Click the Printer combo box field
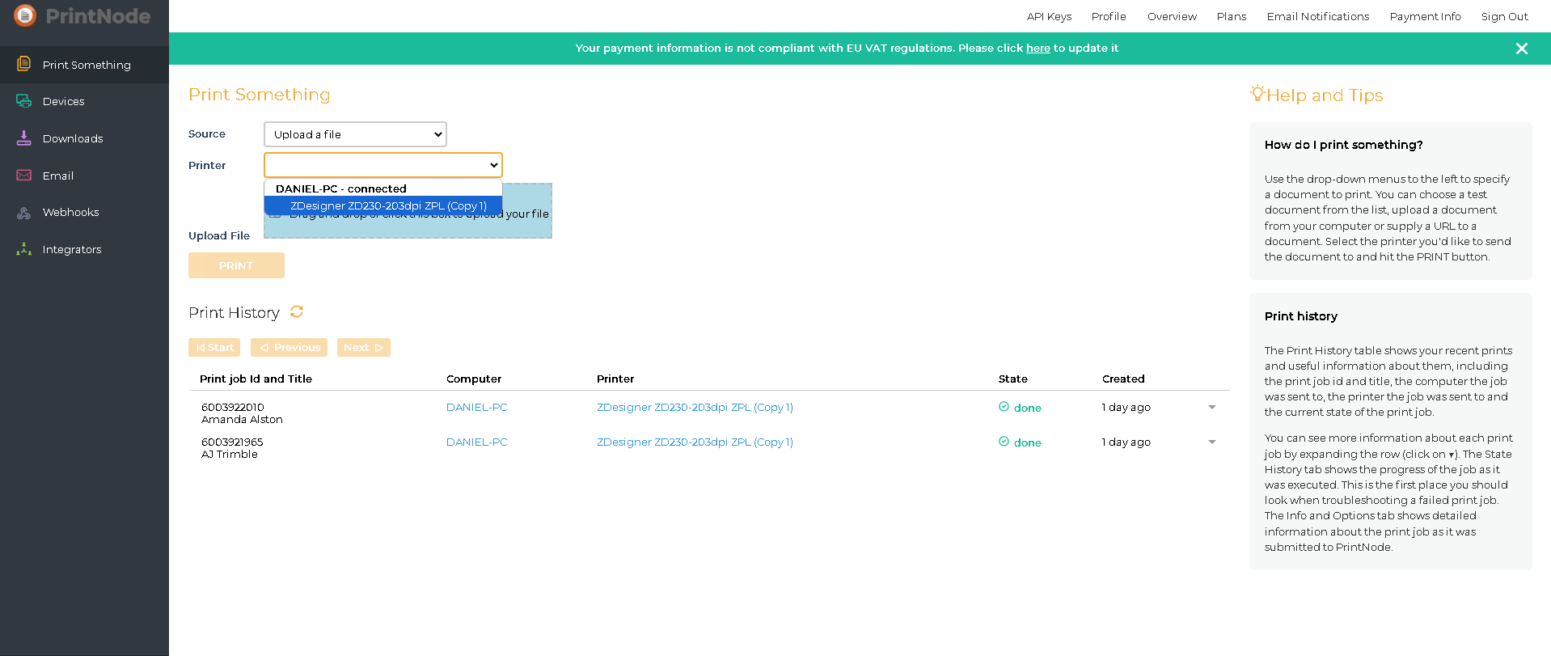 click(382, 165)
